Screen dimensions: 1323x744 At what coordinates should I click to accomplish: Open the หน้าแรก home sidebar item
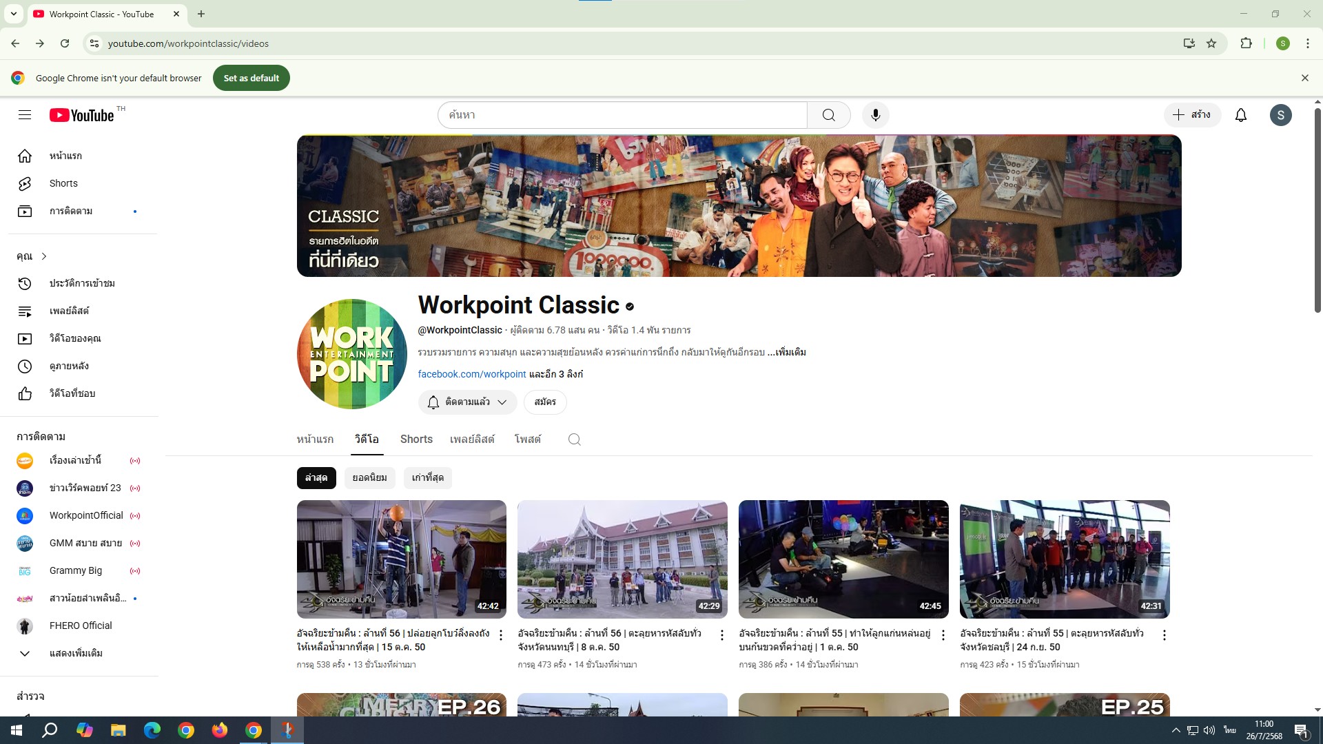[83, 156]
